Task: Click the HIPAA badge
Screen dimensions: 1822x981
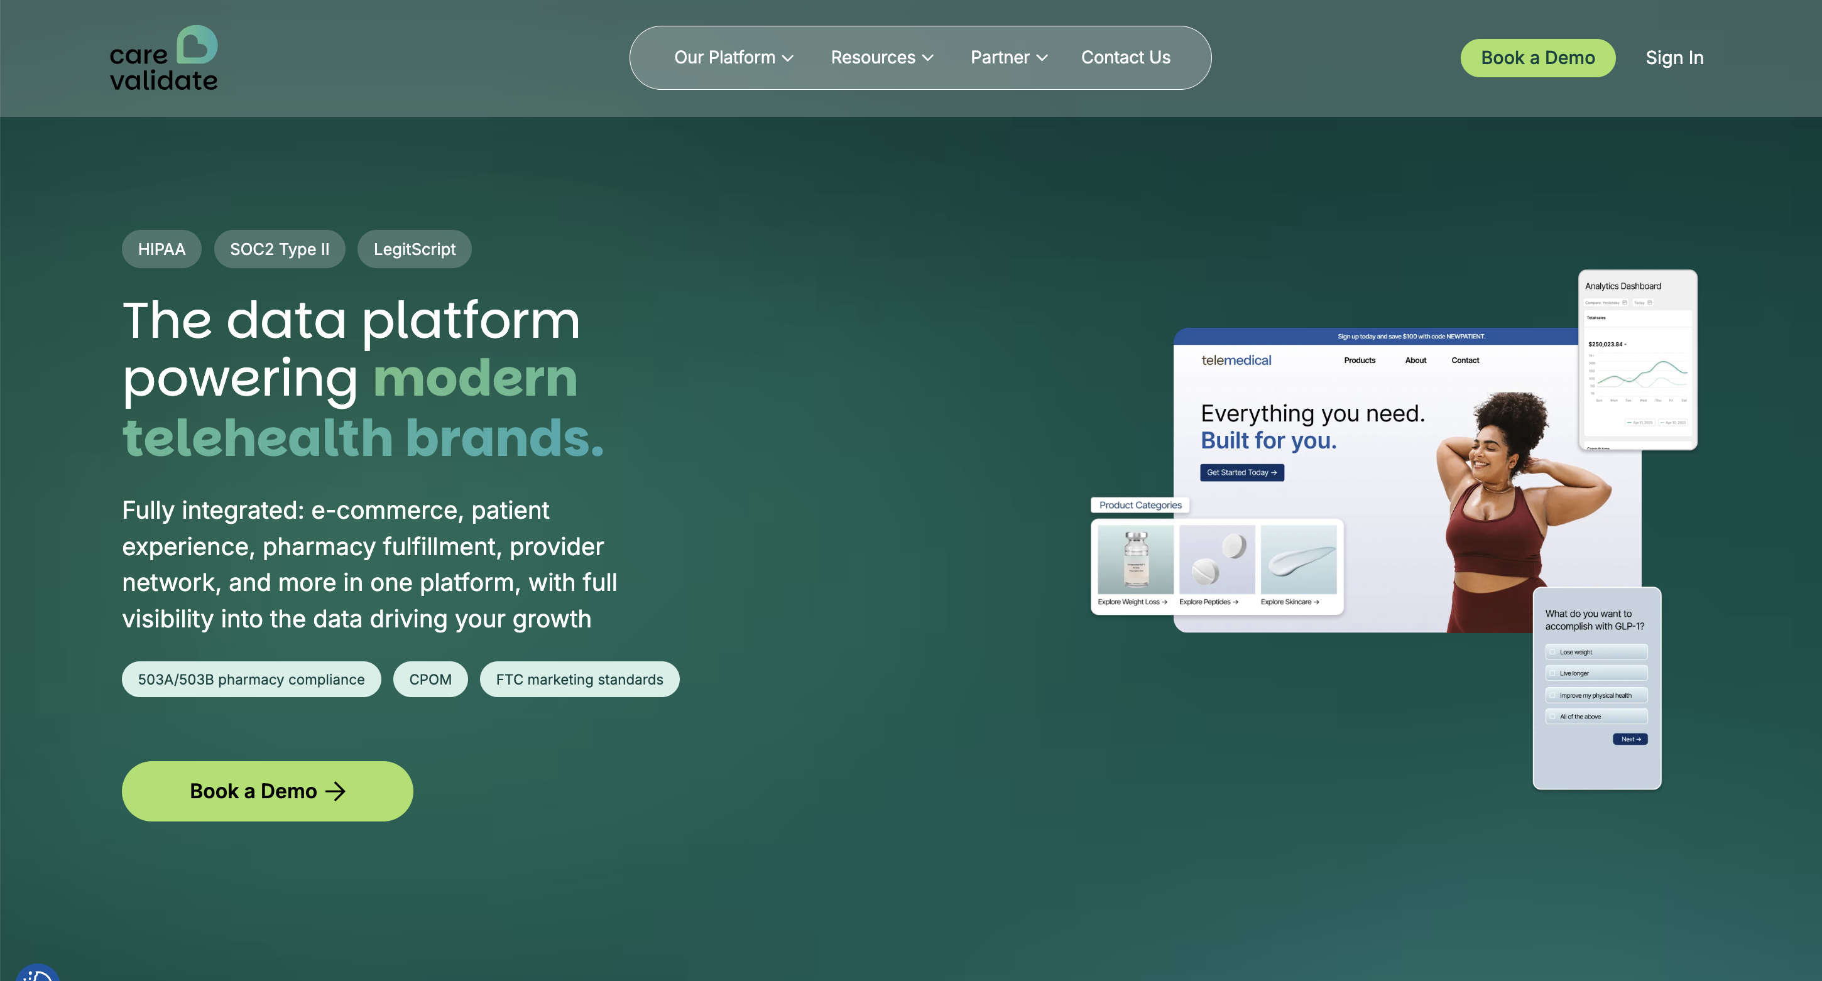Action: pyautogui.click(x=161, y=249)
